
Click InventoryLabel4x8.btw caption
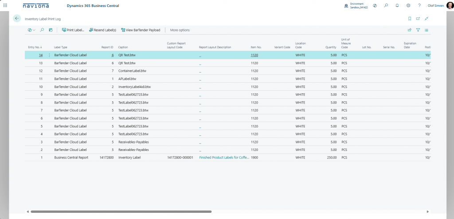pyautogui.click(x=135, y=87)
